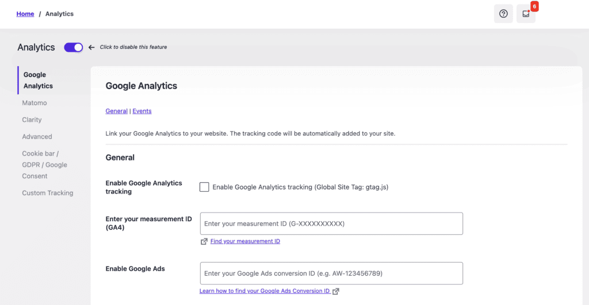
Task: Open the Advanced sidebar tab
Action: (x=37, y=137)
